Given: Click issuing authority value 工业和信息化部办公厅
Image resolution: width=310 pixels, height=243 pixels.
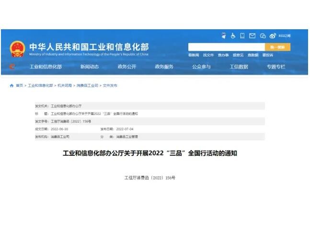Looking at the screenshot, I should [x=66, y=106].
